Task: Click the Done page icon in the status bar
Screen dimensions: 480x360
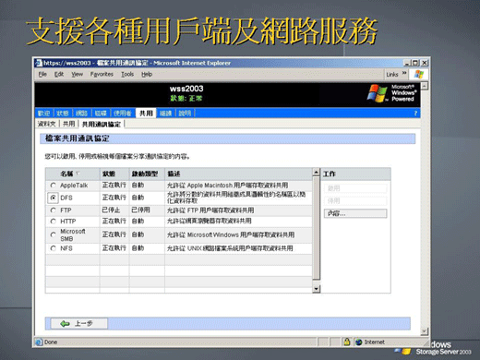Action: [39, 342]
